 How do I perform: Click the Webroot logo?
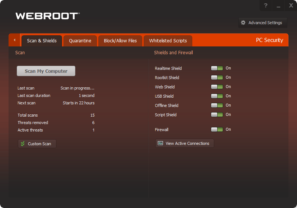pyautogui.click(x=48, y=16)
